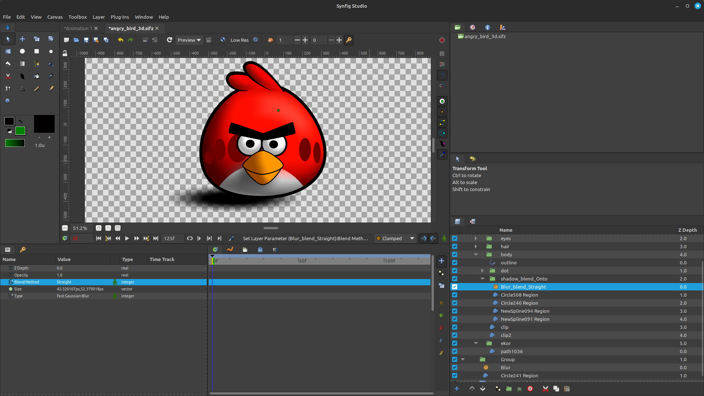Open the Canvas menu

[x=55, y=17]
